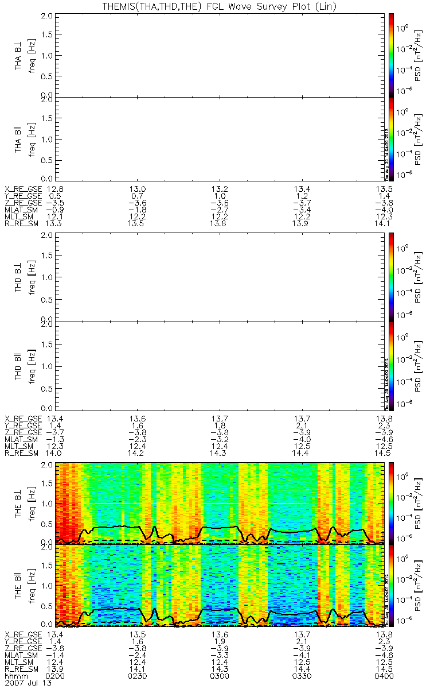
Task: Select the THD B∥ panel colorbar
Action: (x=392, y=366)
